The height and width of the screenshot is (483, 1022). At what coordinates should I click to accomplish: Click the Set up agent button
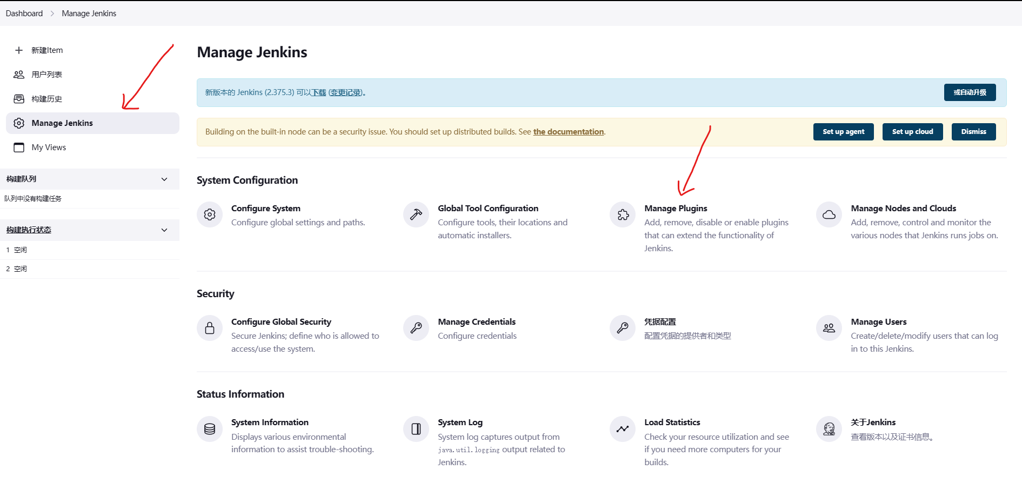(843, 132)
